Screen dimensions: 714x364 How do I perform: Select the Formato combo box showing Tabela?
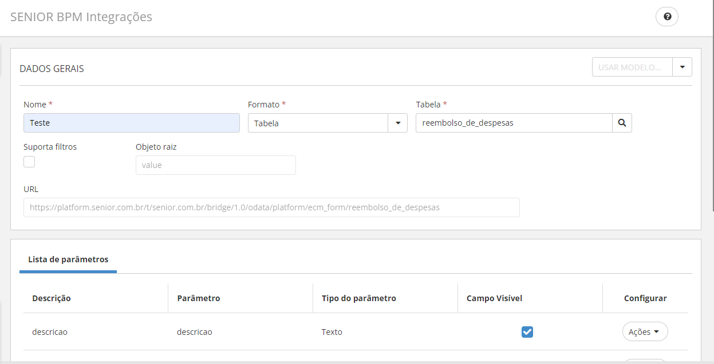coord(318,123)
